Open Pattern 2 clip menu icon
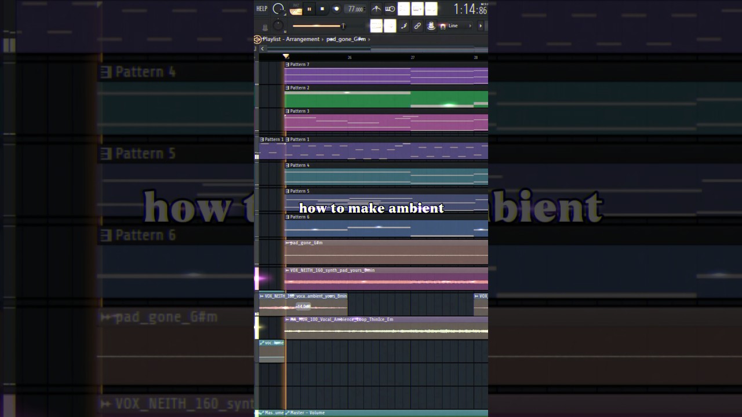The height and width of the screenshot is (417, 742). pyautogui.click(x=288, y=87)
